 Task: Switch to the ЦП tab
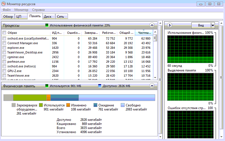[x=19, y=17]
